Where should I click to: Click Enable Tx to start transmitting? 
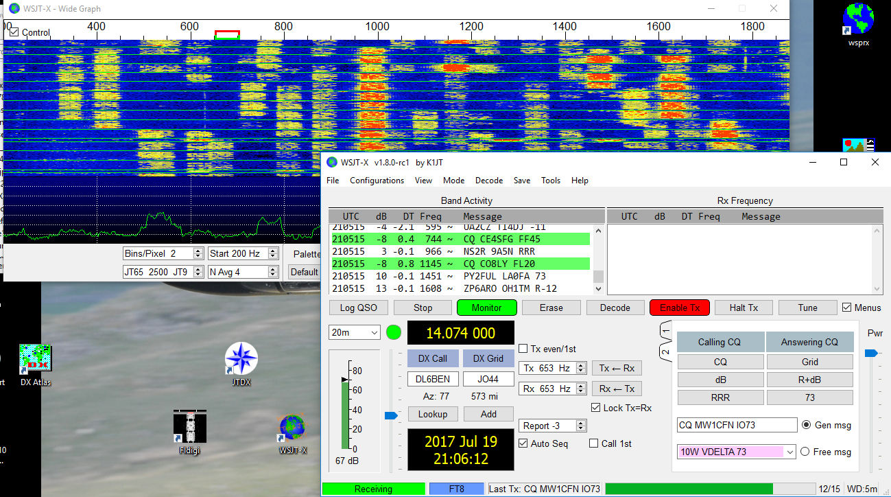679,308
